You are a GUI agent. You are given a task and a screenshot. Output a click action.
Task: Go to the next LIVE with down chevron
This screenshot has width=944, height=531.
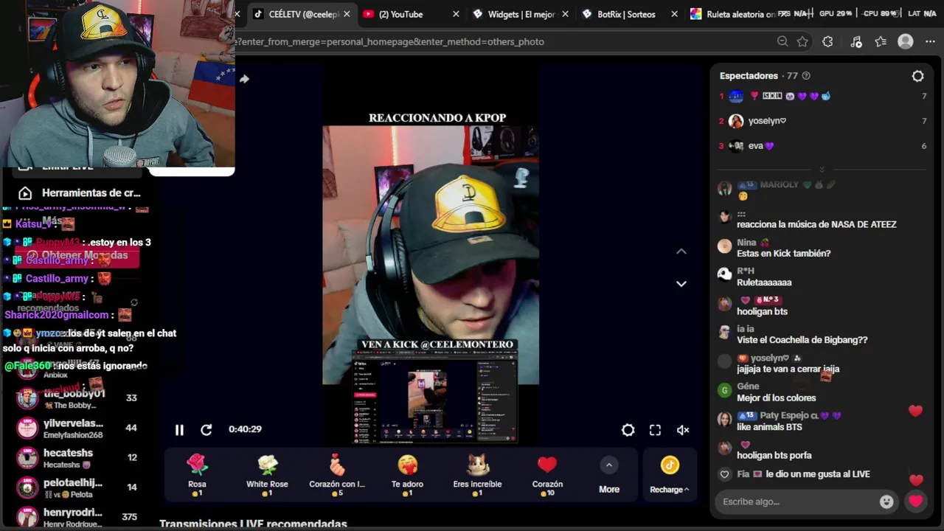click(x=681, y=283)
